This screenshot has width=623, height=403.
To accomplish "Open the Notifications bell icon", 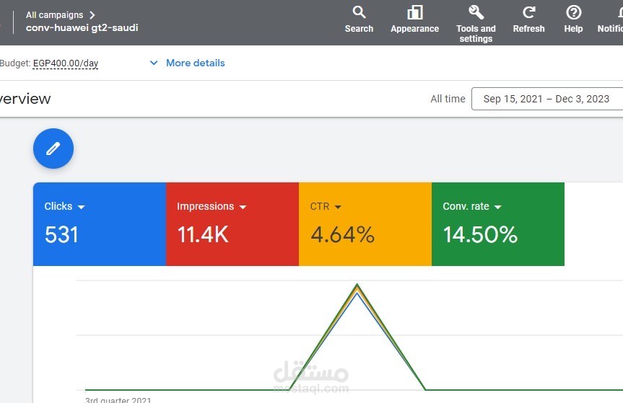I will pyautogui.click(x=620, y=12).
